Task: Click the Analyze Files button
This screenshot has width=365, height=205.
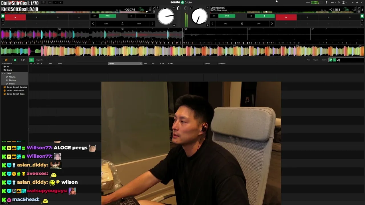Action: (39, 60)
